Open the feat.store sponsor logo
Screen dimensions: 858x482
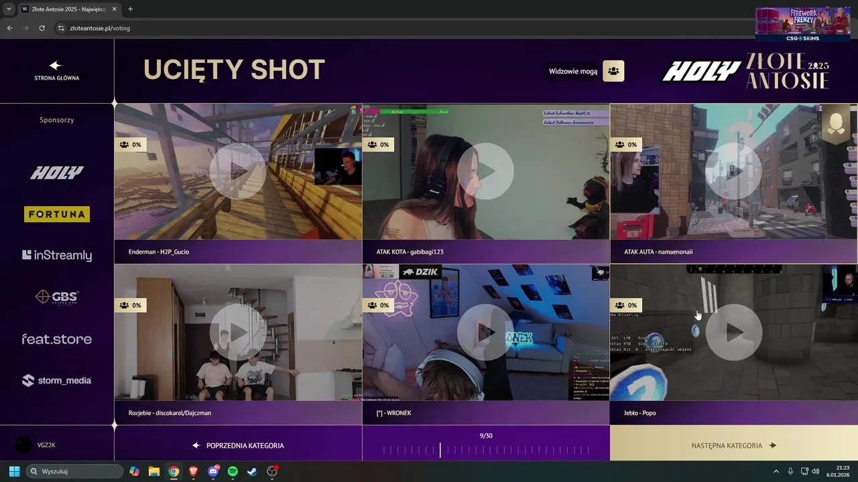click(x=57, y=339)
